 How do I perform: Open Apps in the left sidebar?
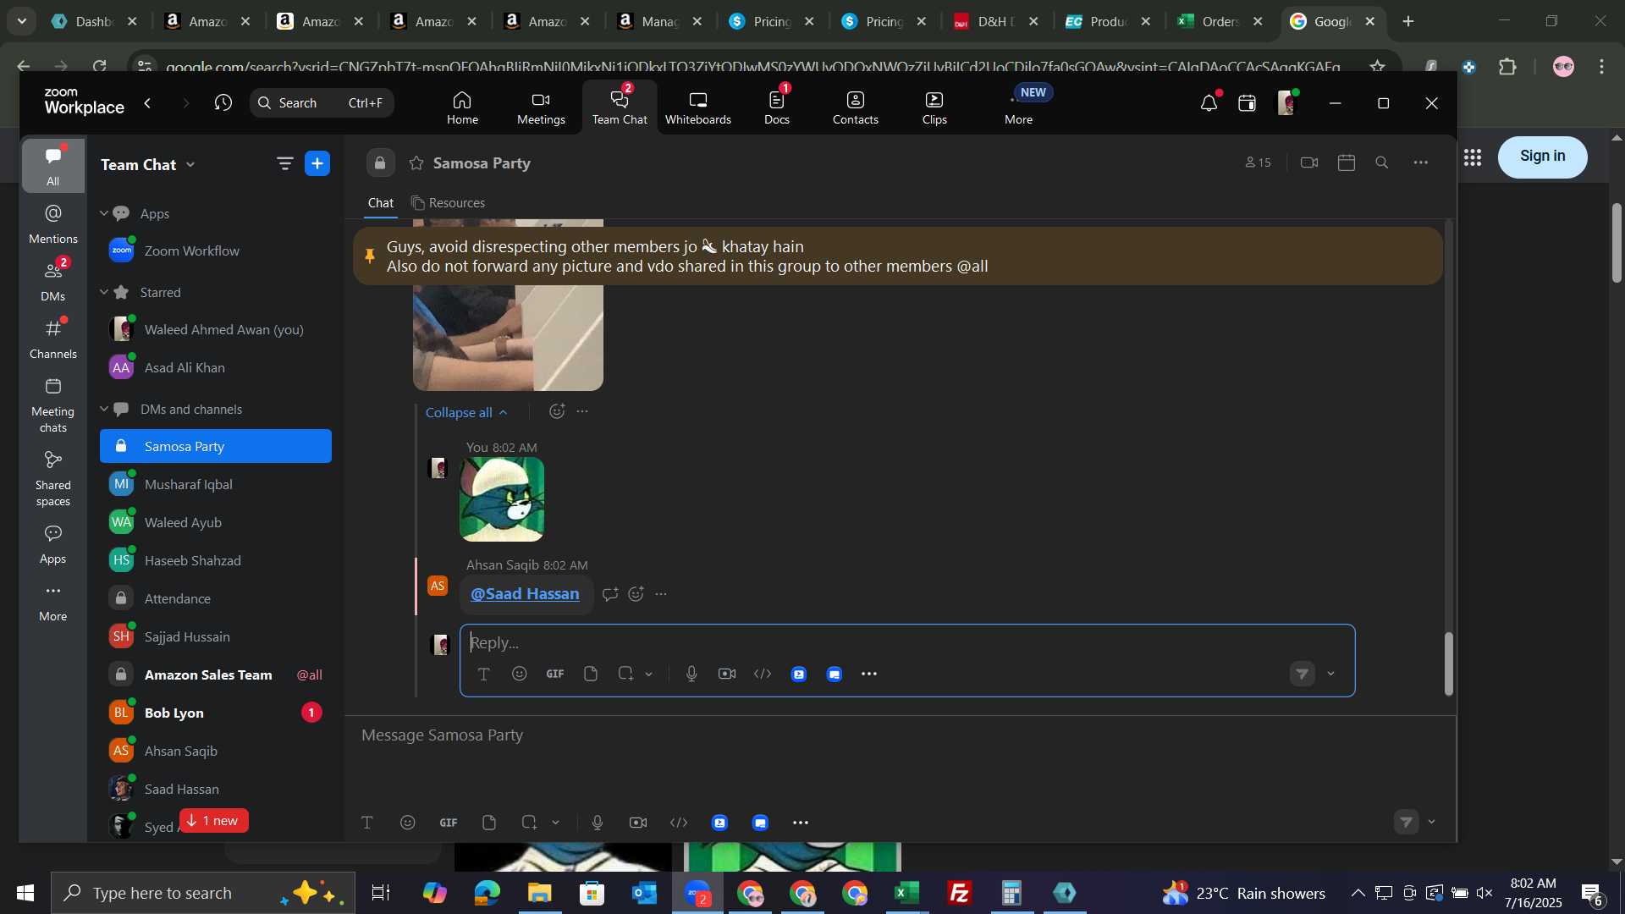[52, 544]
